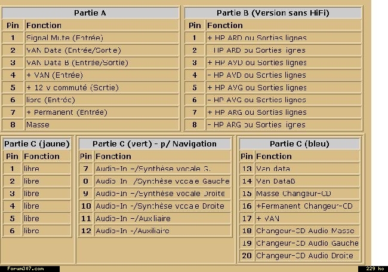This screenshot has height=272, width=388.
Task: Select the + Permanent (Entrée) row
Action: pos(101,112)
